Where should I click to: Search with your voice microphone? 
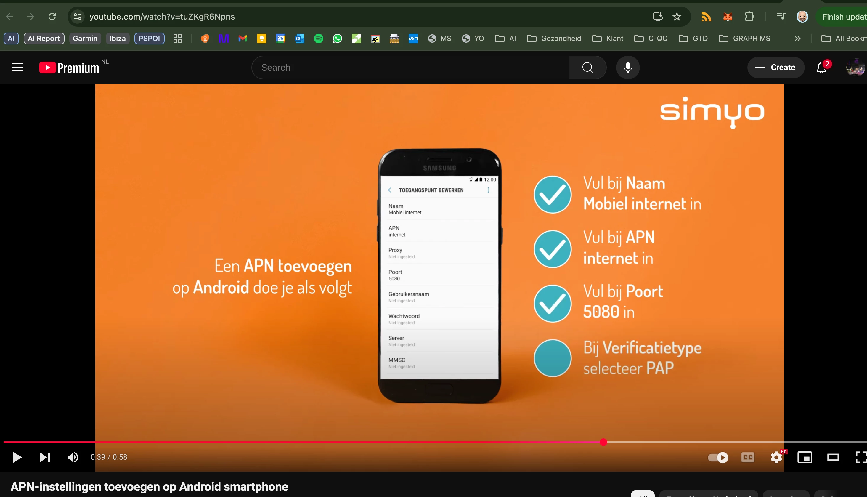click(628, 68)
